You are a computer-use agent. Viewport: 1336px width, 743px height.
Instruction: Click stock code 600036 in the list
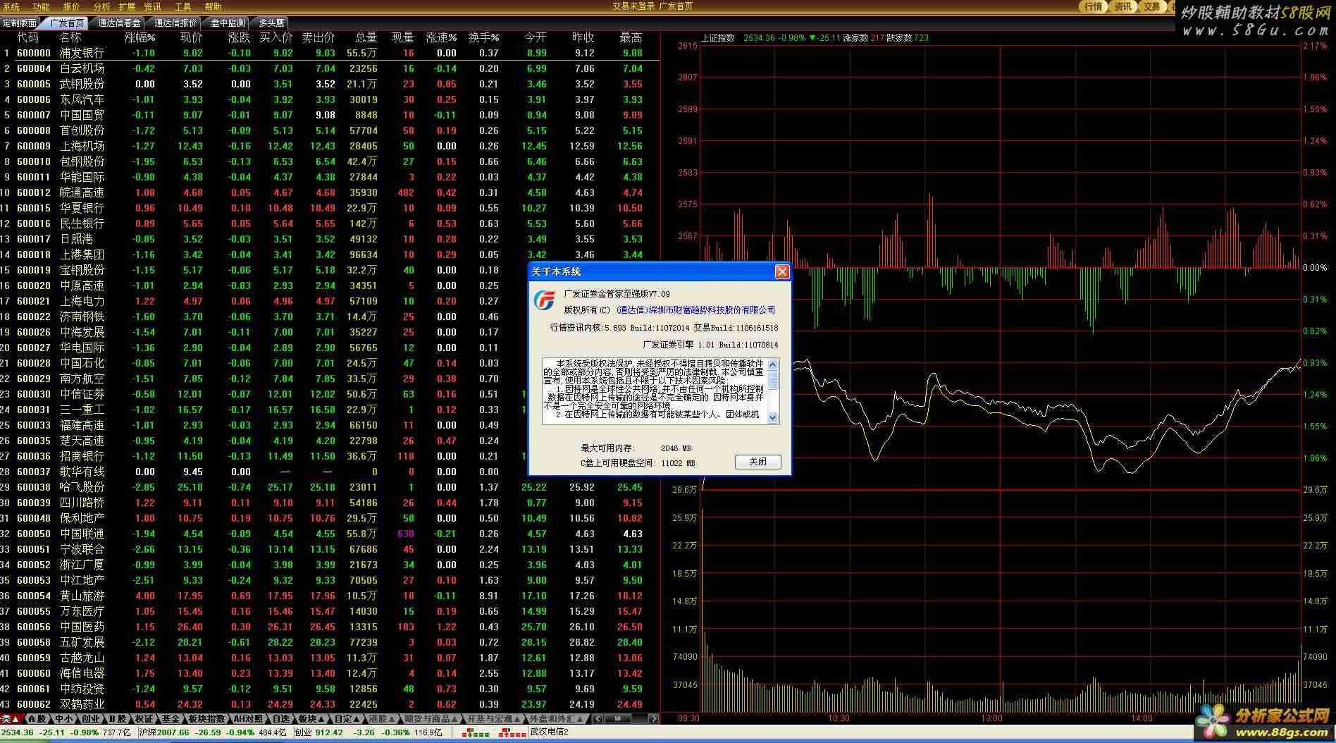[x=34, y=456]
